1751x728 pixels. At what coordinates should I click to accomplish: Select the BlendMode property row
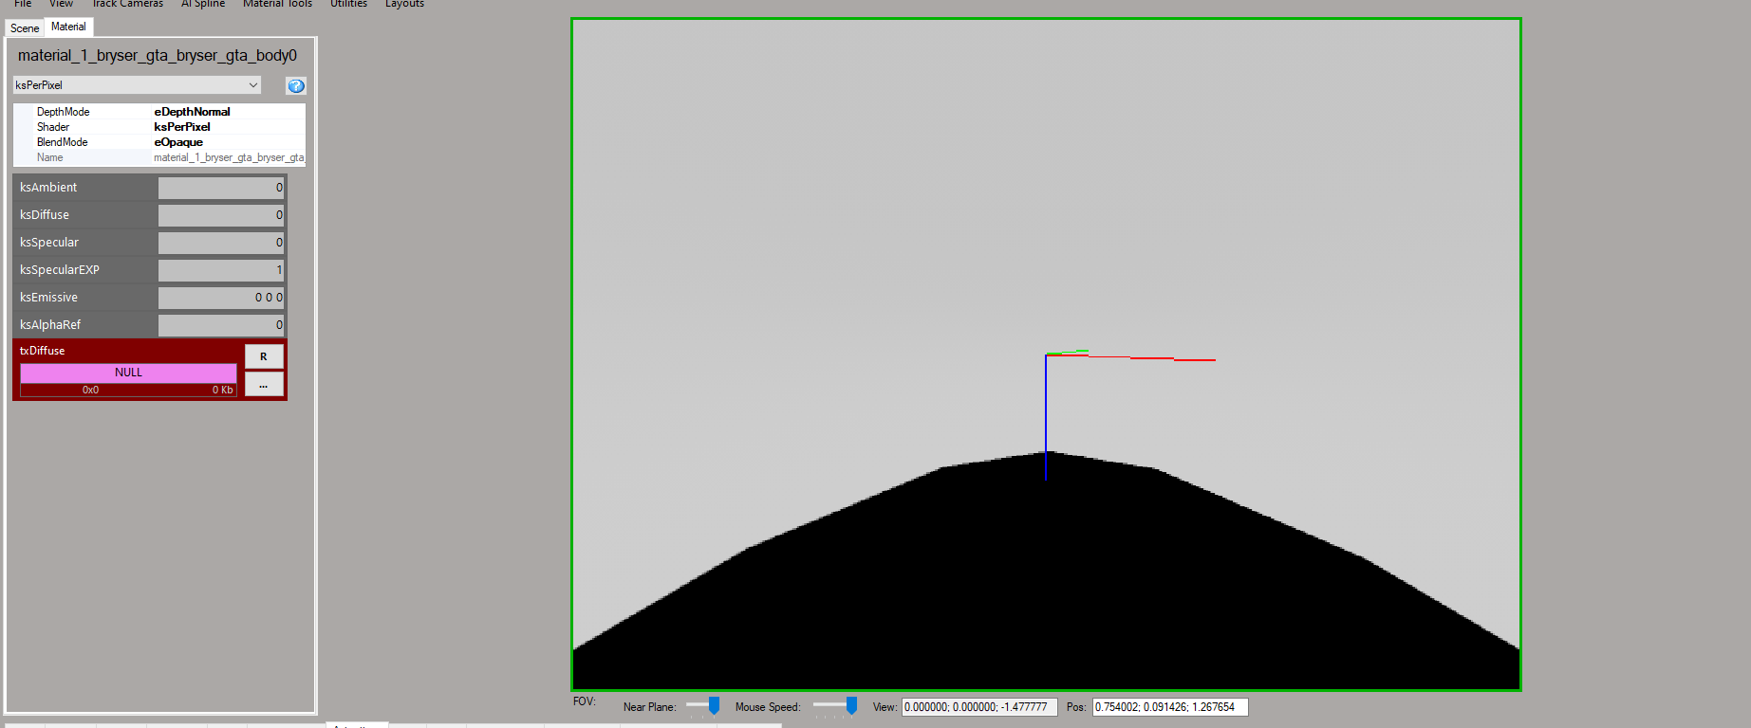pyautogui.click(x=158, y=142)
